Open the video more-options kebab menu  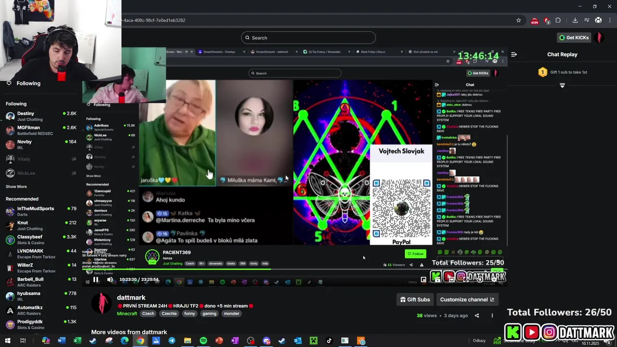click(492, 316)
